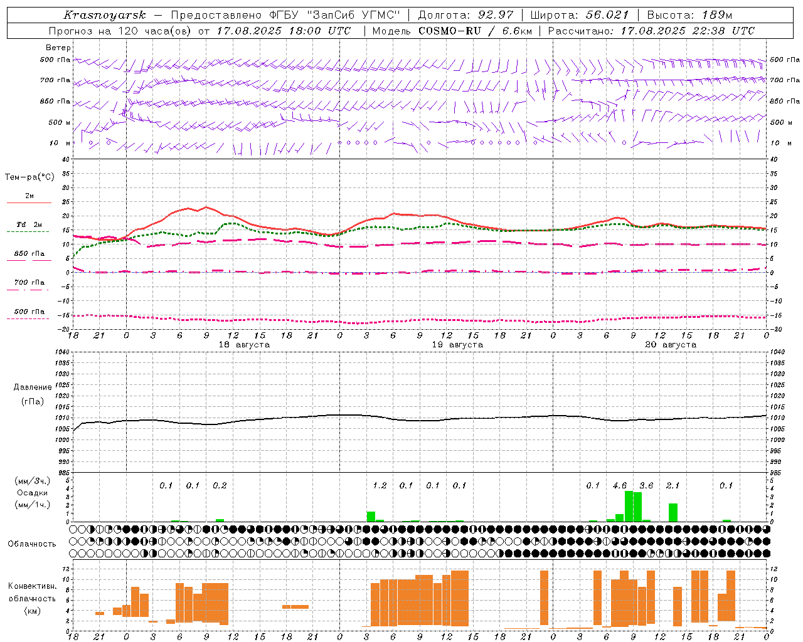Click the 'Td 2м' dew point legend entry
This screenshot has width=803, height=642.
(x=29, y=224)
